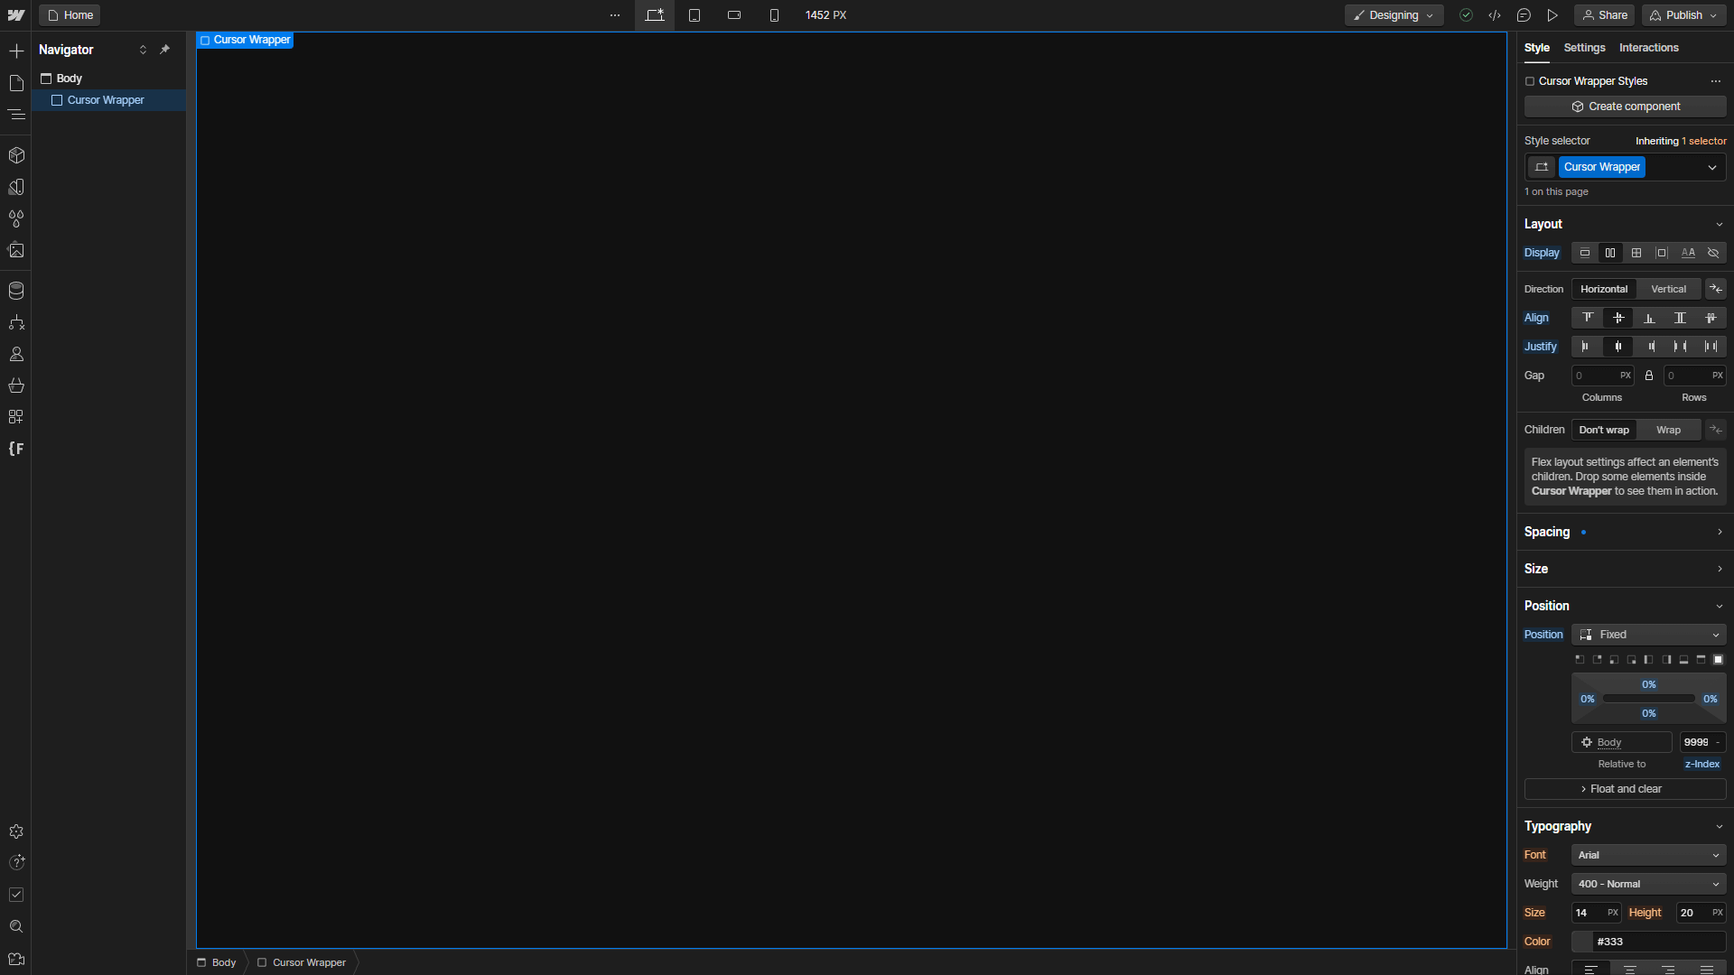Pin the Navigator panel
The width and height of the screenshot is (1734, 975).
(x=164, y=50)
